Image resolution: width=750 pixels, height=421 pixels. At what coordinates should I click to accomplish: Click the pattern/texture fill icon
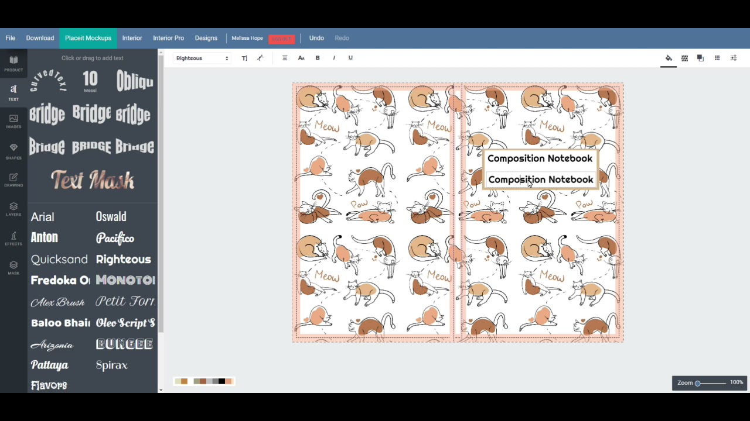click(x=684, y=58)
